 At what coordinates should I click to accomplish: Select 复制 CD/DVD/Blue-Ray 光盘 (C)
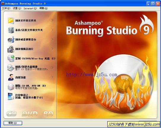click(x=35, y=58)
